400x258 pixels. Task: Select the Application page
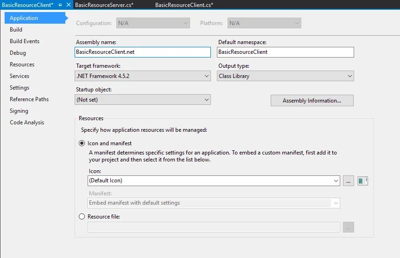[35, 18]
